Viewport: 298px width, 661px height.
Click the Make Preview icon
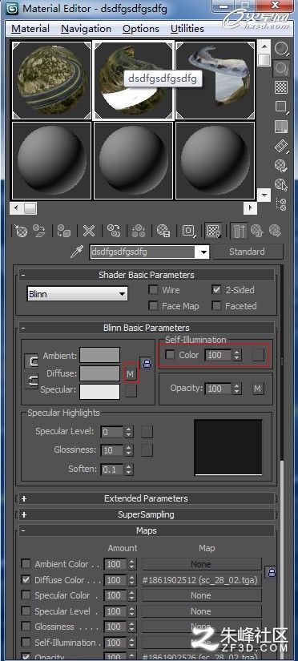280,146
